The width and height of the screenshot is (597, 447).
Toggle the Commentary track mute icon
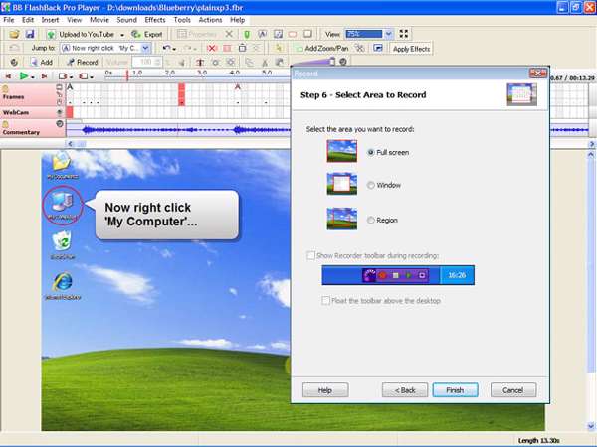60,123
